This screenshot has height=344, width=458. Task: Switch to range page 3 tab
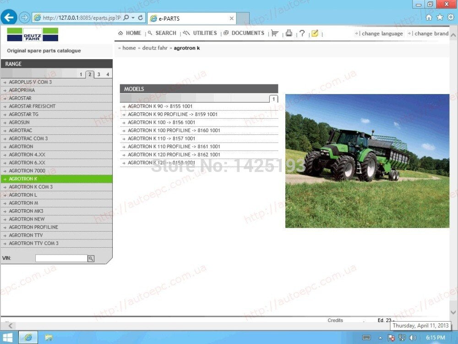[x=99, y=74]
